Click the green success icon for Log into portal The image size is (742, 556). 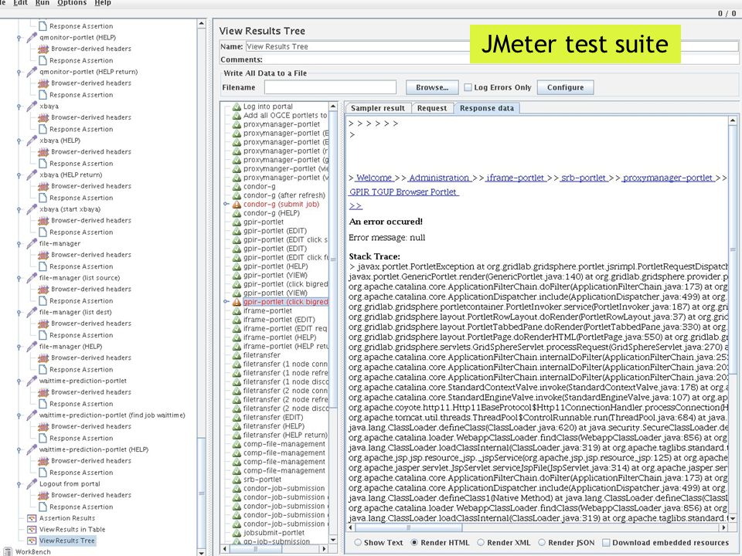pos(237,107)
